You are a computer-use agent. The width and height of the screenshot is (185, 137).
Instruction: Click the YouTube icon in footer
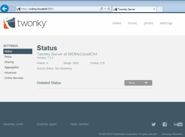point(178,124)
